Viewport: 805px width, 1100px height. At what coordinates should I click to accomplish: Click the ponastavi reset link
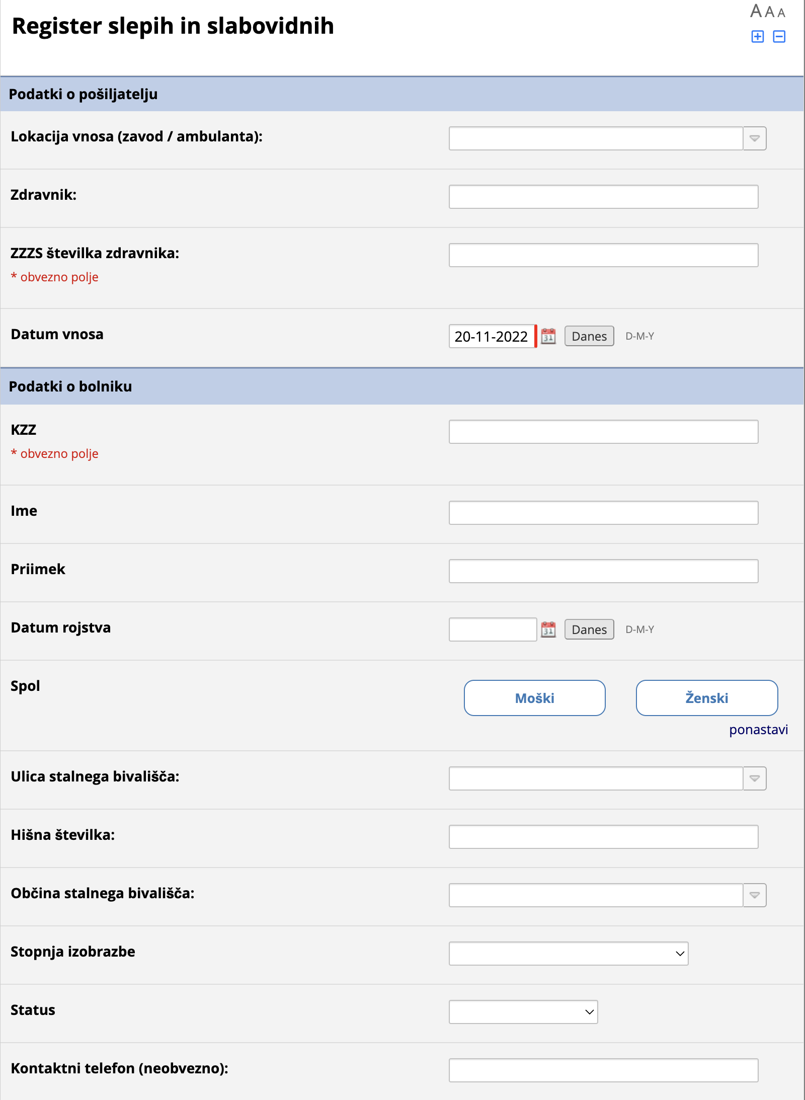tap(758, 730)
